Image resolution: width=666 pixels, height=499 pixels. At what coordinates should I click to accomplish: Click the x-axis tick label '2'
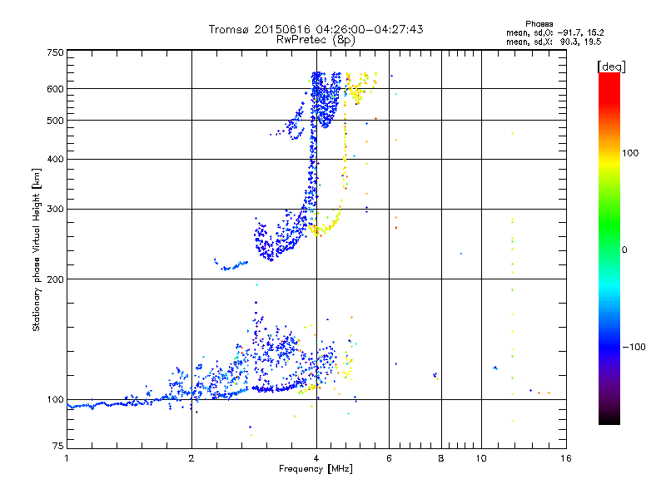(191, 458)
